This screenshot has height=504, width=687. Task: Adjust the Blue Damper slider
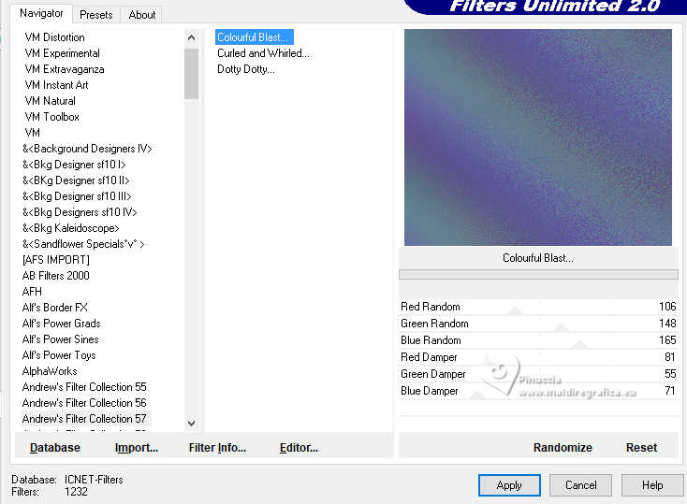pyautogui.click(x=538, y=391)
